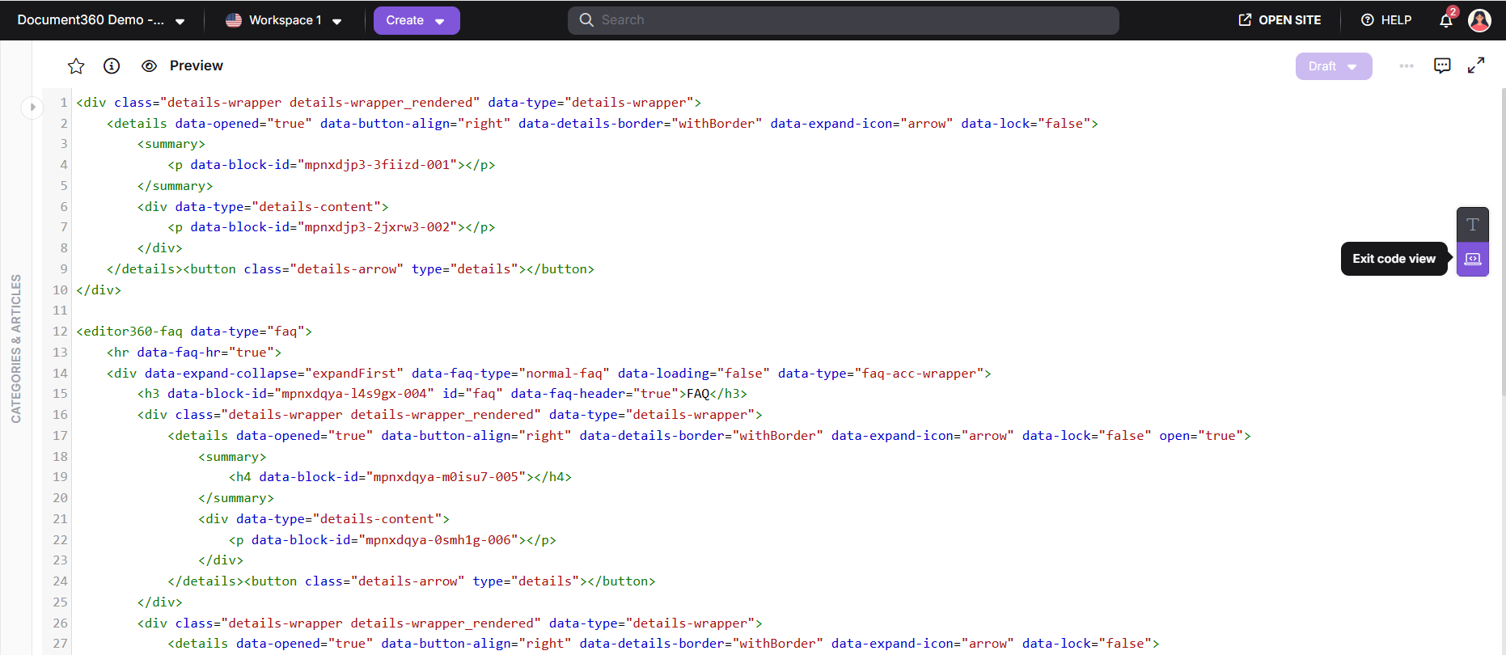Viewport: 1506px width, 655px height.
Task: Click the Preview eye icon
Action: (x=149, y=66)
